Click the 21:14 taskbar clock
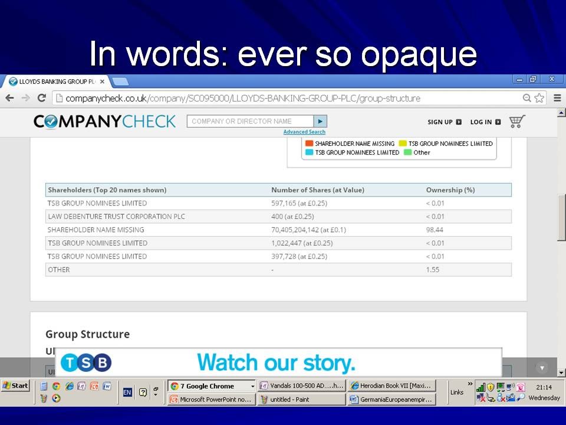Image resolution: width=566 pixels, height=425 pixels. [544, 387]
